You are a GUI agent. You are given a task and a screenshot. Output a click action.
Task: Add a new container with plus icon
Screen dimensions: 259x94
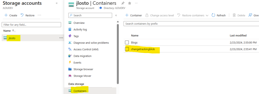(127, 15)
